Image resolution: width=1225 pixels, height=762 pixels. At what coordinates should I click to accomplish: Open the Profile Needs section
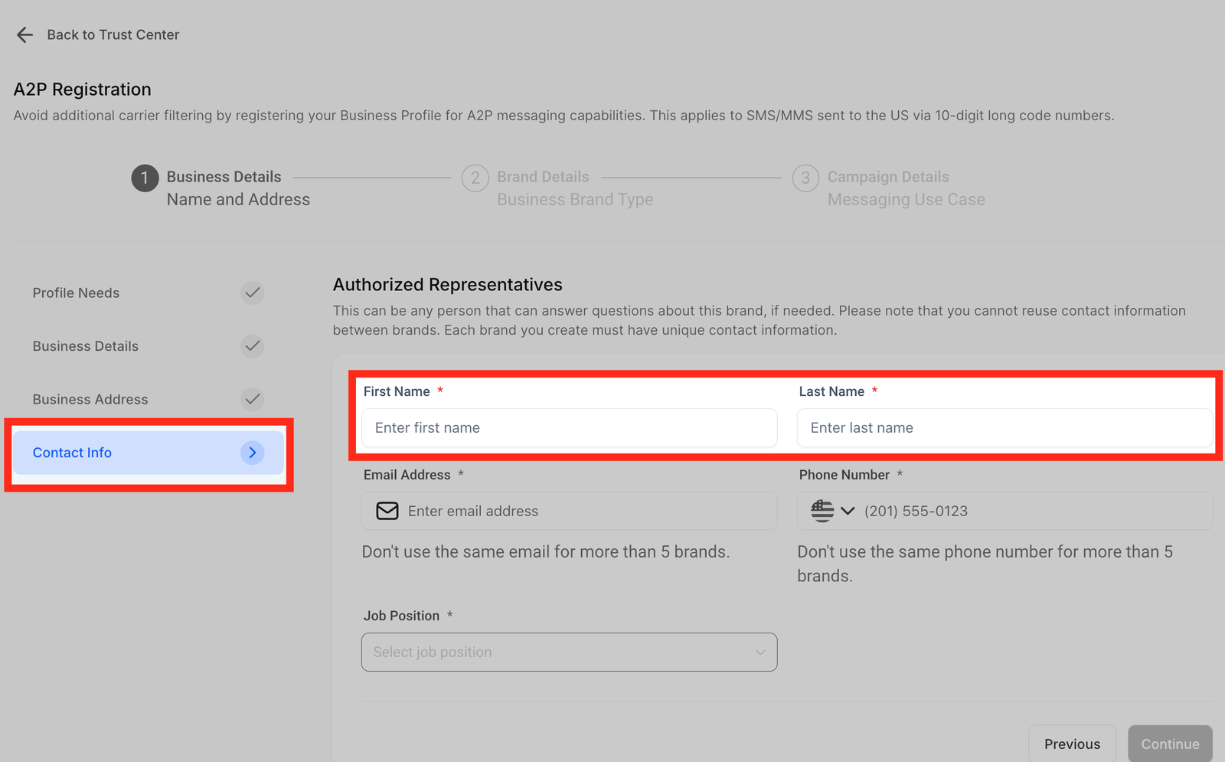[77, 293]
